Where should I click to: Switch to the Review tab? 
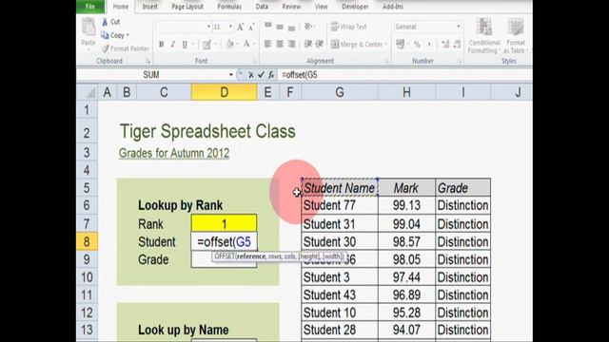click(x=291, y=7)
